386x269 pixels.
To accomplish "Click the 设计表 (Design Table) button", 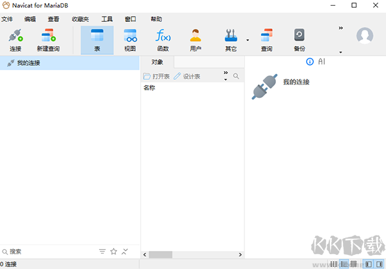I will (187, 77).
